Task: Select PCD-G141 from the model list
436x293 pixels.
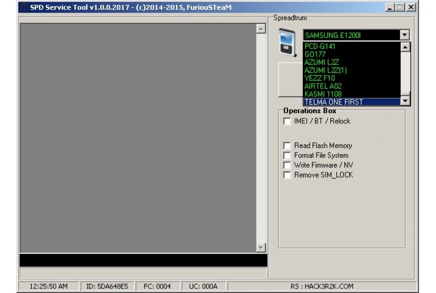Action: pos(352,46)
